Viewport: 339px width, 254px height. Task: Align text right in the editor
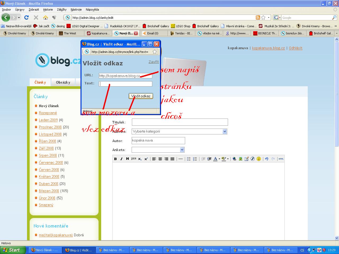point(166,159)
